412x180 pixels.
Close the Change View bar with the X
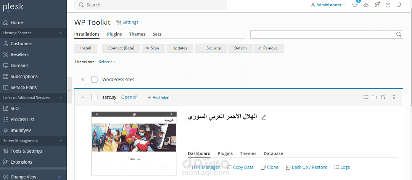60,177
